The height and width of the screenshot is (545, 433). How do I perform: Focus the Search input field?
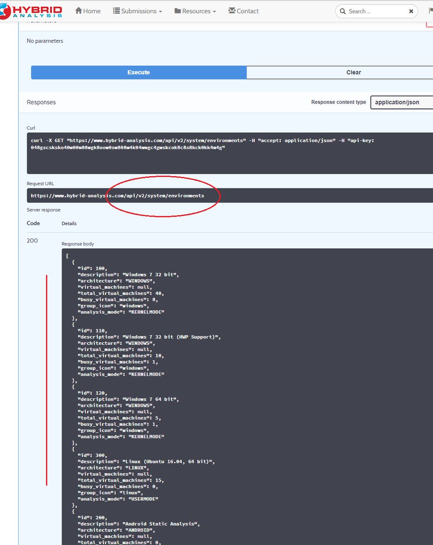(x=377, y=11)
